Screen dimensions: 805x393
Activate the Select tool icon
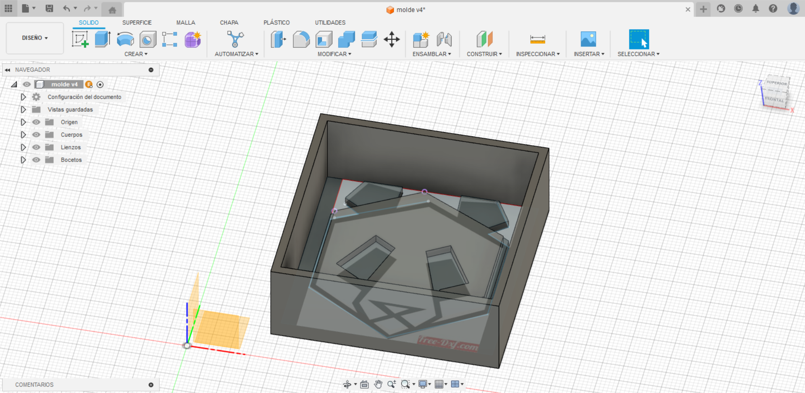click(x=639, y=39)
